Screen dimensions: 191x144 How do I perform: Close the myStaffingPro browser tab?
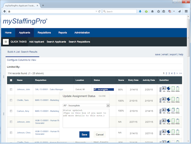[37, 5]
